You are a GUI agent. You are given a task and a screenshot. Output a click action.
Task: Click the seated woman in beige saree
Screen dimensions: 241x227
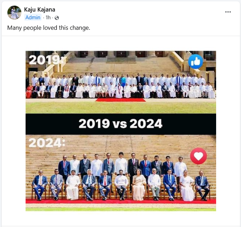[x=139, y=185]
